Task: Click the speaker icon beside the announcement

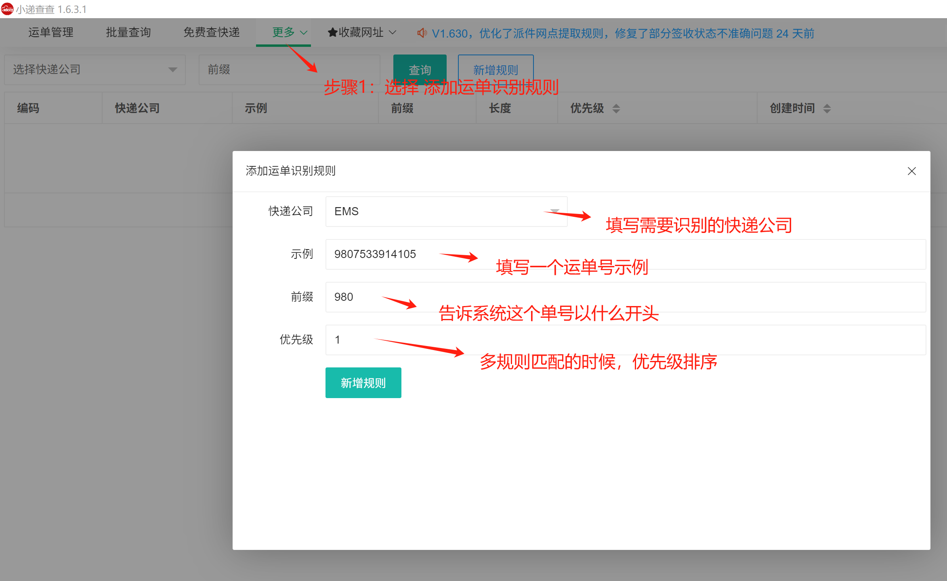Action: pos(422,34)
